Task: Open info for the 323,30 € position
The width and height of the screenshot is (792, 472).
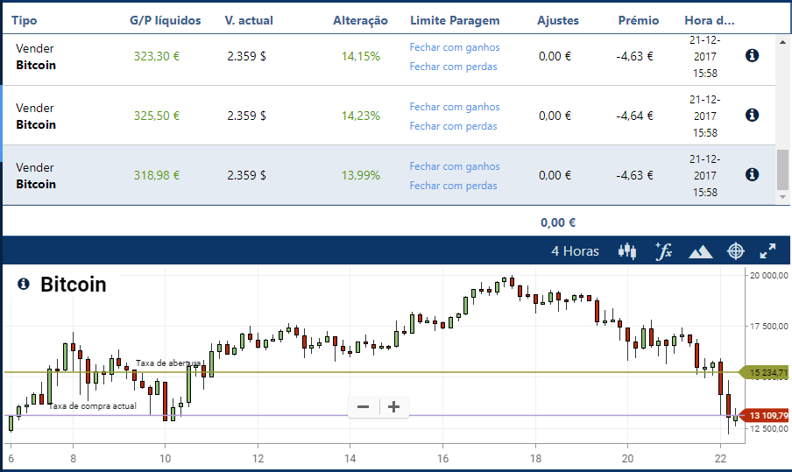Action: pyautogui.click(x=752, y=56)
